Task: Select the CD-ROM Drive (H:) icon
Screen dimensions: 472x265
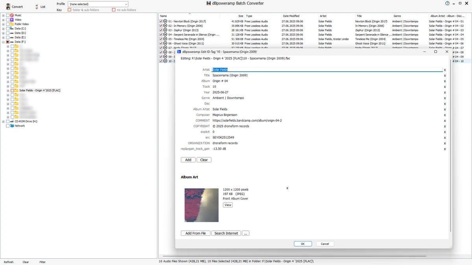Action: pyautogui.click(x=12, y=121)
